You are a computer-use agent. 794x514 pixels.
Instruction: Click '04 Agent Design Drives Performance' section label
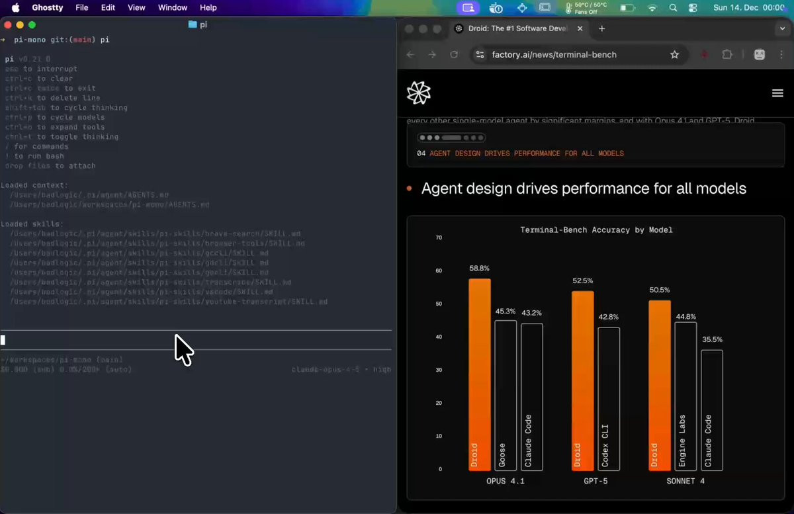tap(520, 153)
